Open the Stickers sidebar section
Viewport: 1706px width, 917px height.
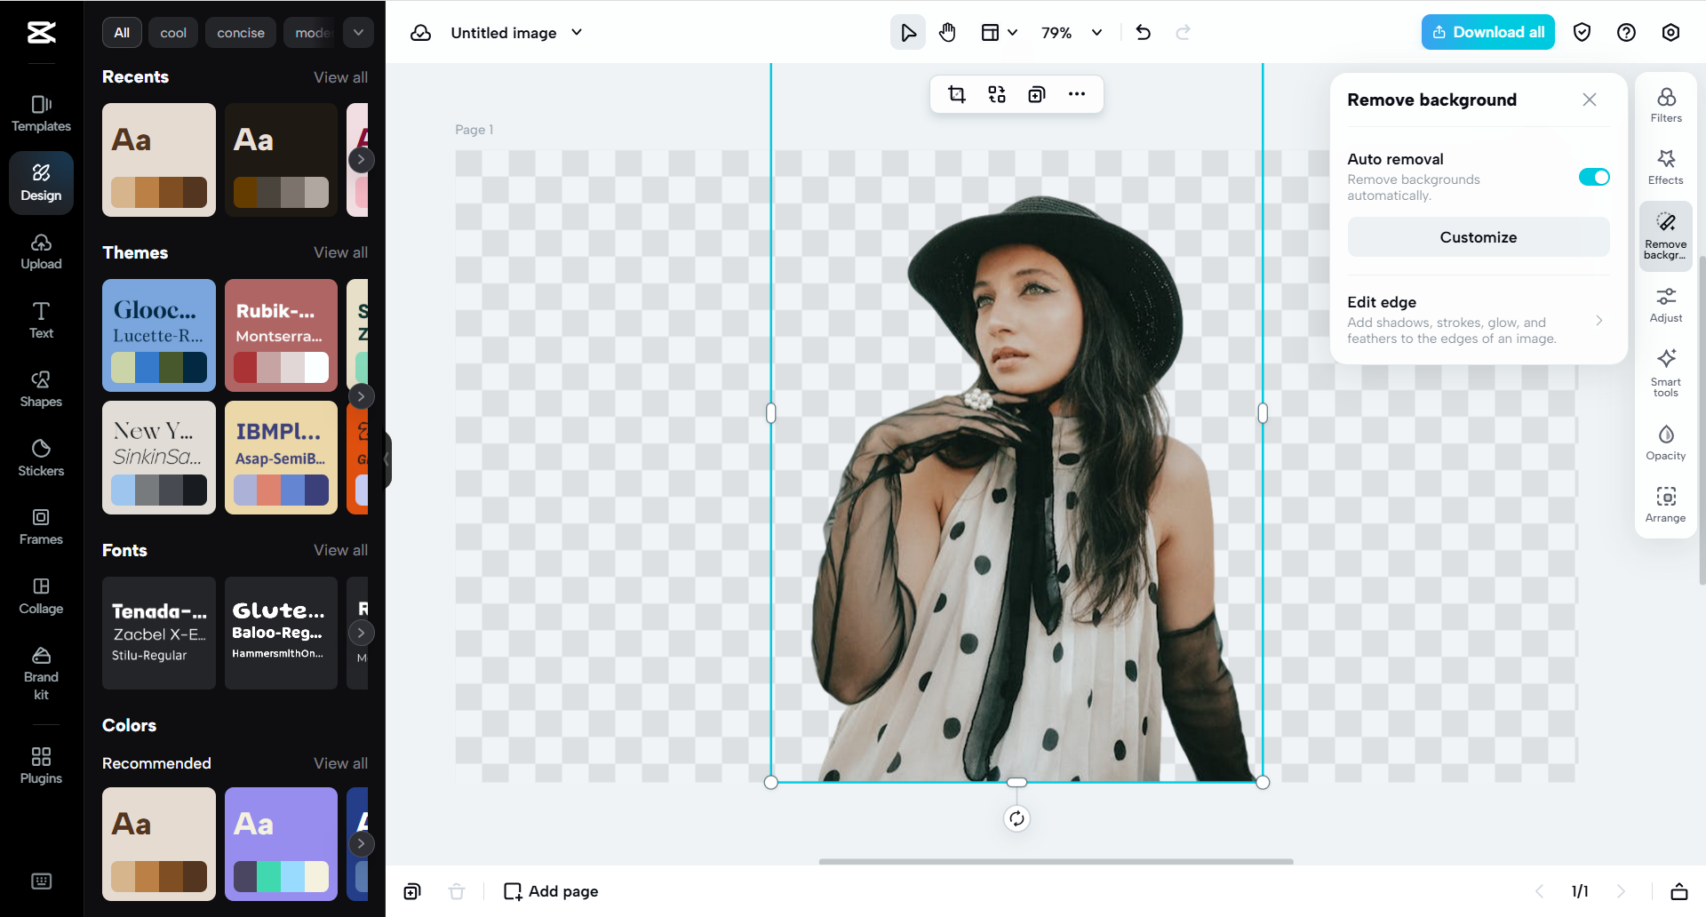[40, 456]
